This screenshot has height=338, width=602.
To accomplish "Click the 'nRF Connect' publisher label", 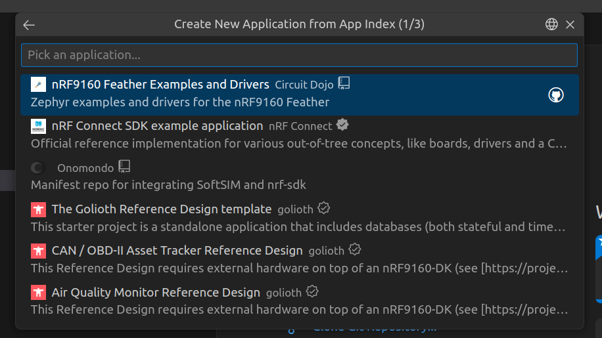I will [x=300, y=127].
